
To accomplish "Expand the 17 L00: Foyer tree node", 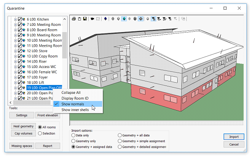I will click(15, 77).
